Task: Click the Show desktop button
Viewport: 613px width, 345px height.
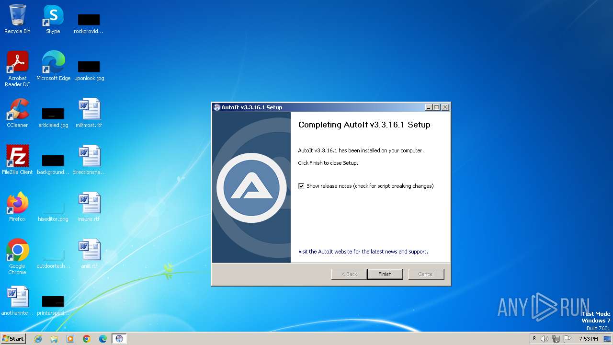Action: click(608, 339)
